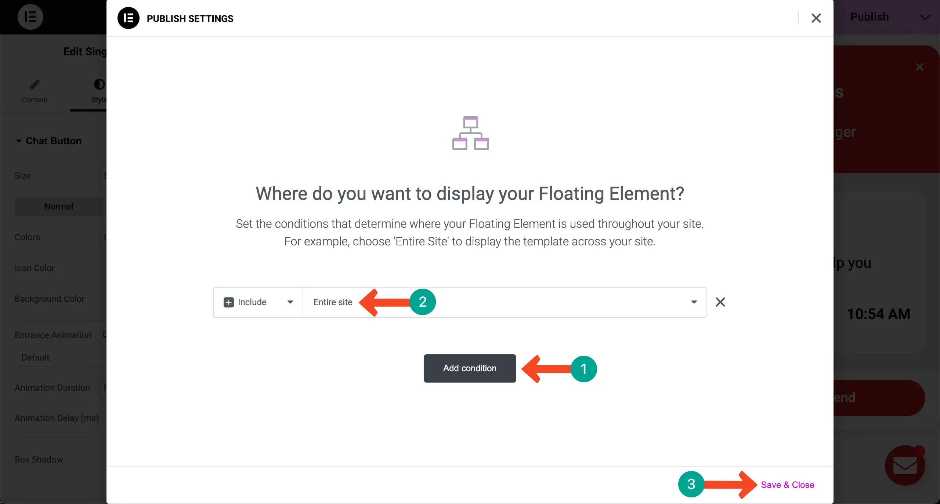Open the Include/Exclude dropdown
This screenshot has height=504, width=940.
(290, 302)
